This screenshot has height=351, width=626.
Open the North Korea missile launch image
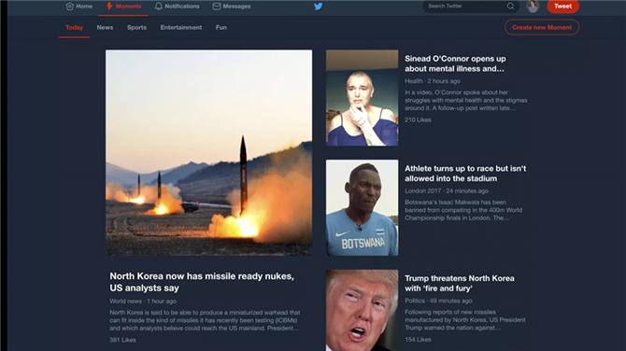point(208,152)
